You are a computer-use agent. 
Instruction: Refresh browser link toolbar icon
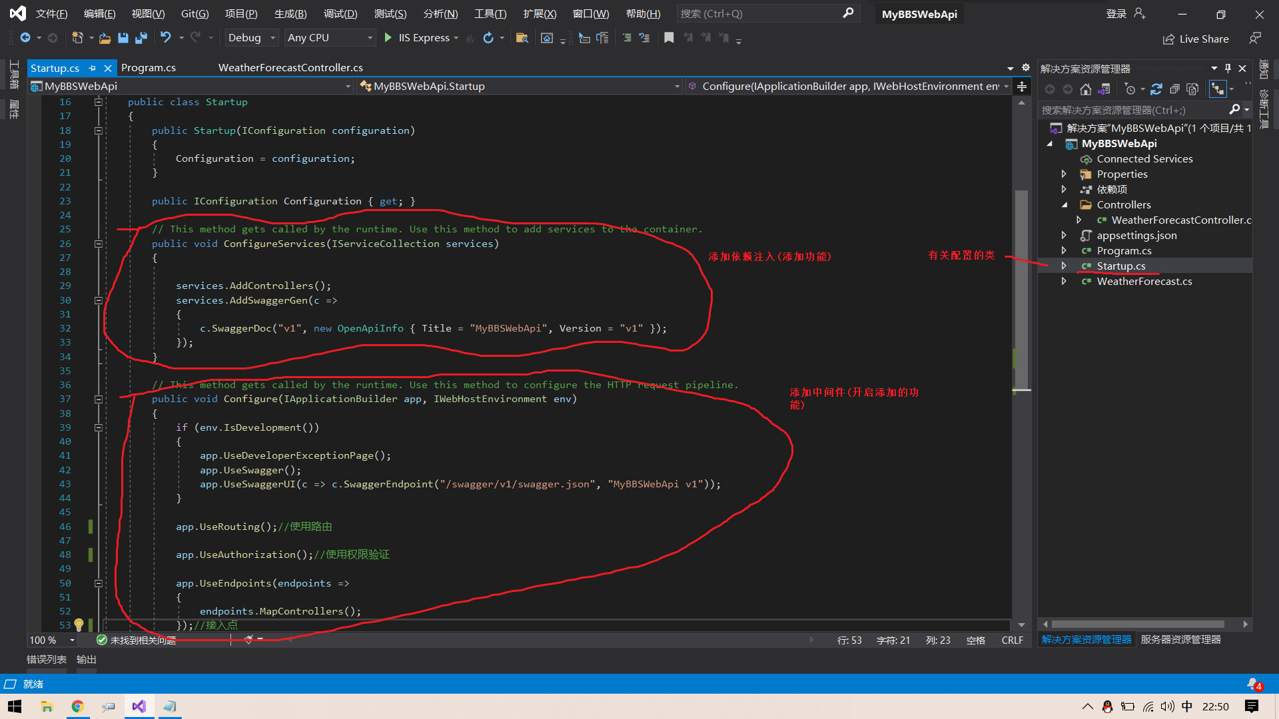[x=488, y=38]
